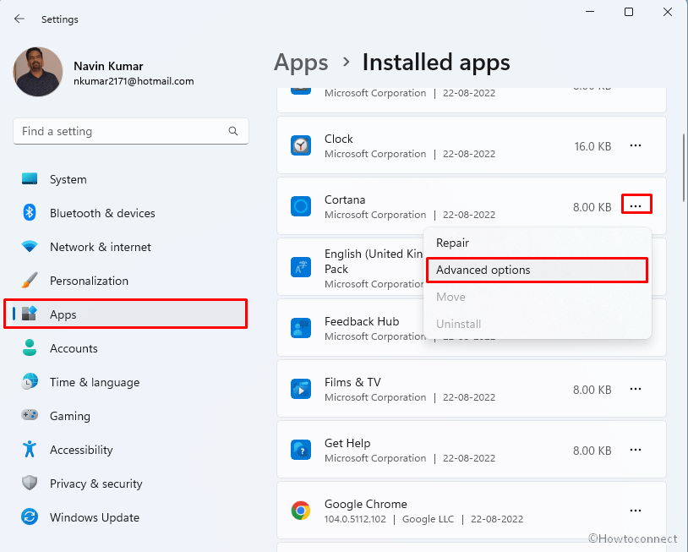
Task: Click the Network wifi icon
Action: coord(30,247)
